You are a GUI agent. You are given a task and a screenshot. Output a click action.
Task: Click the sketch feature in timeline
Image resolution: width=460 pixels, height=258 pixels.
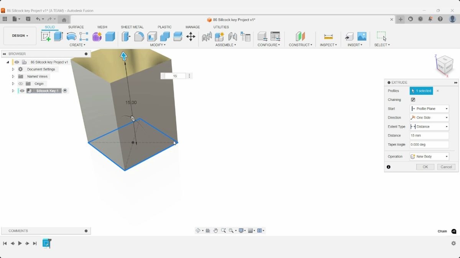pos(47,243)
